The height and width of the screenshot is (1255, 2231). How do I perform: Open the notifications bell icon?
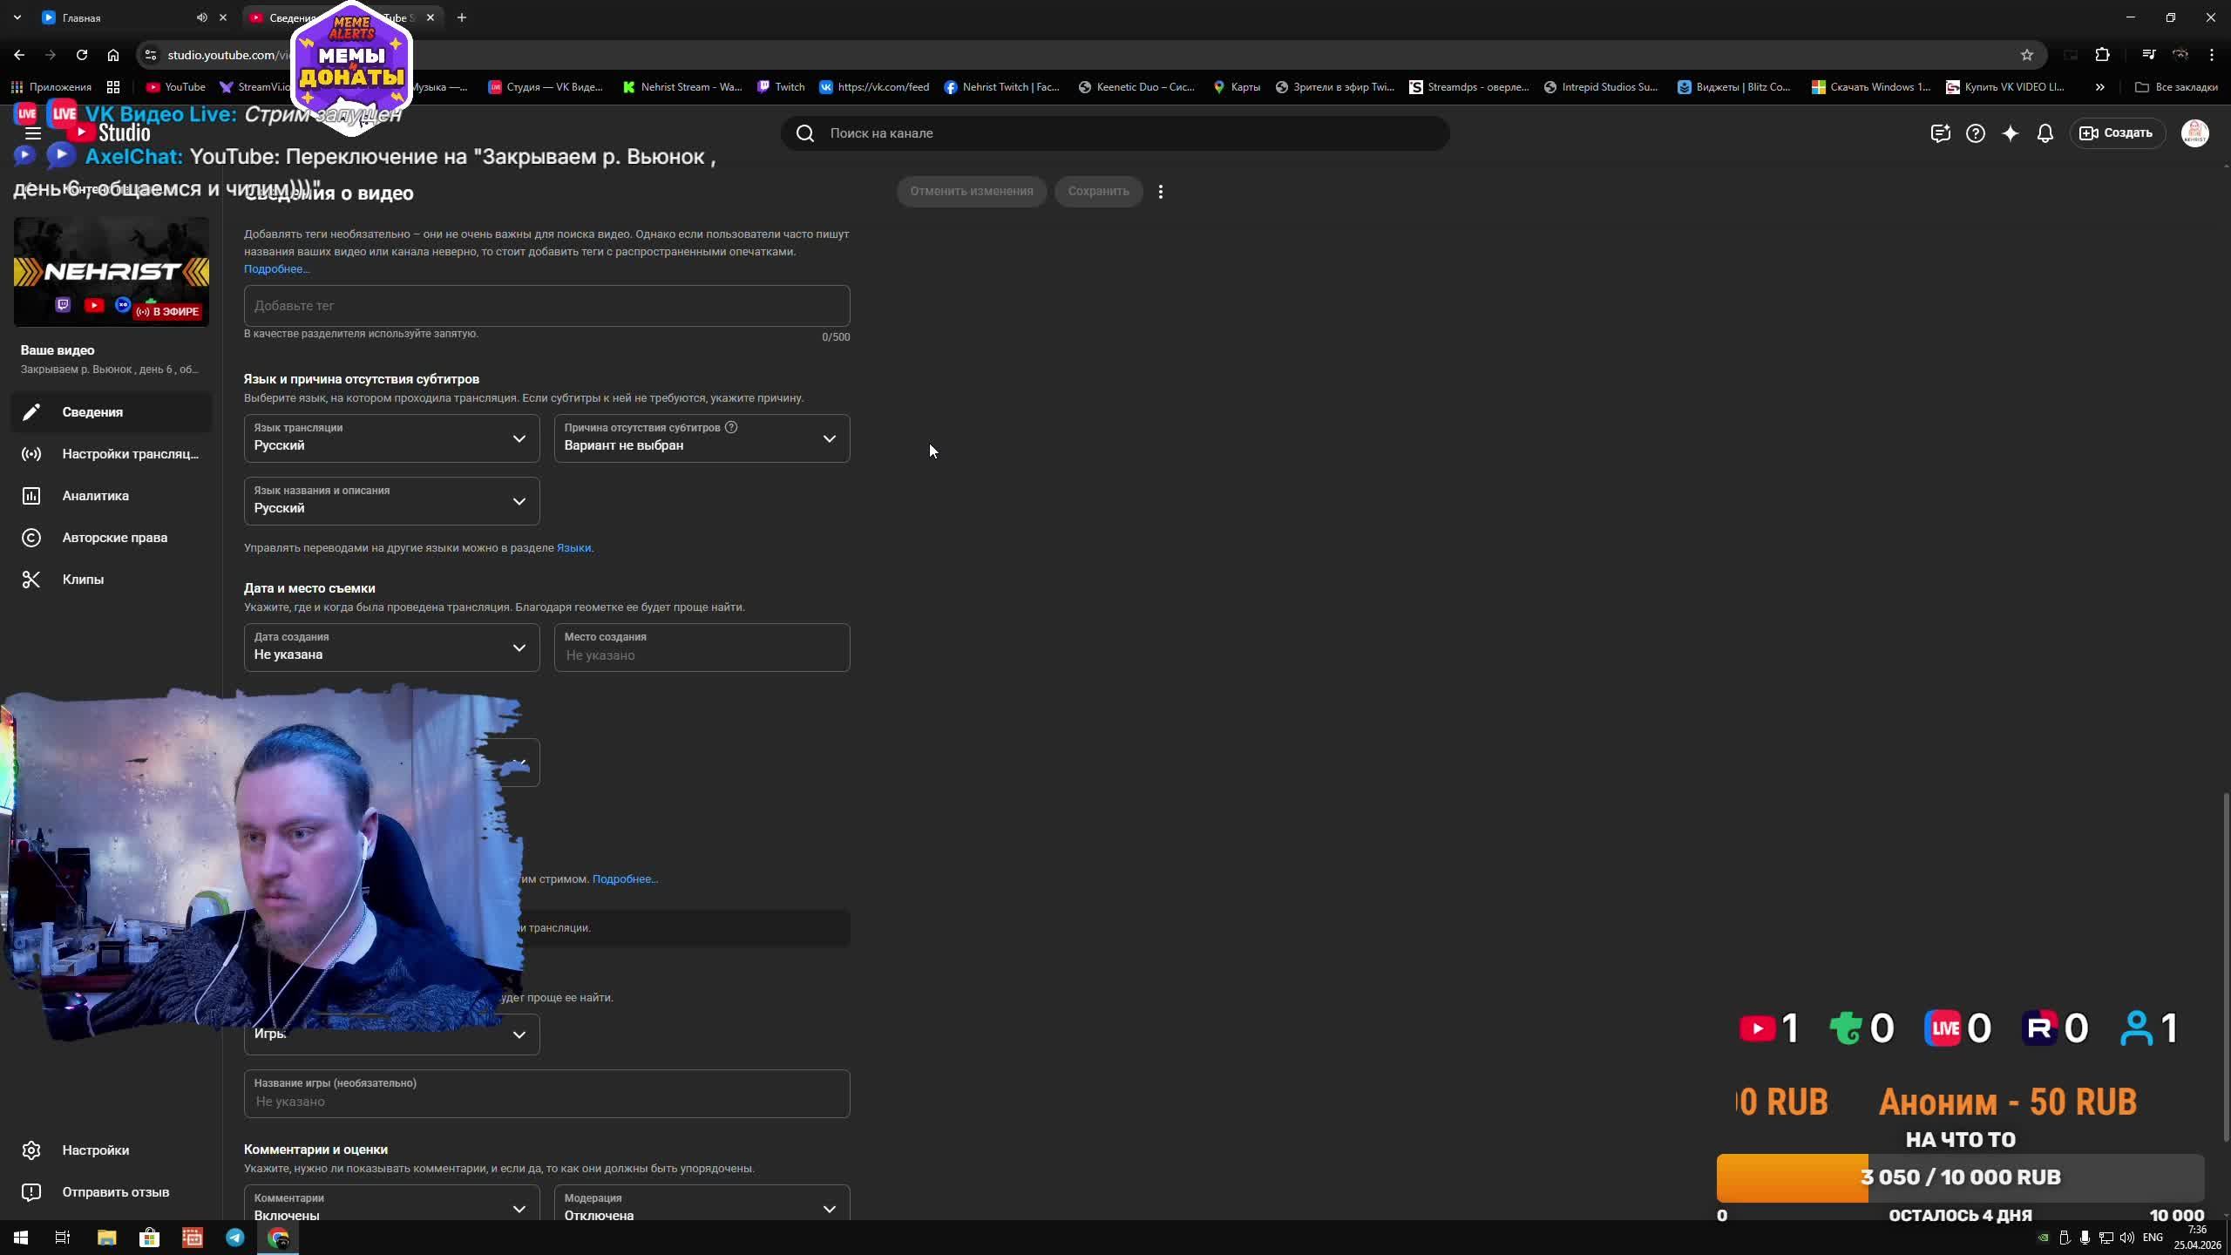tap(2045, 133)
